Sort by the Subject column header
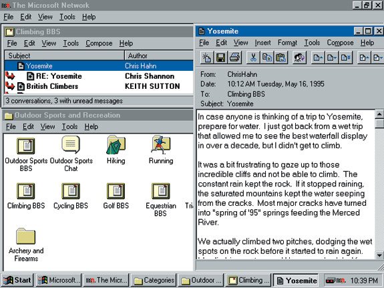This screenshot has height=288, width=384. click(64, 55)
